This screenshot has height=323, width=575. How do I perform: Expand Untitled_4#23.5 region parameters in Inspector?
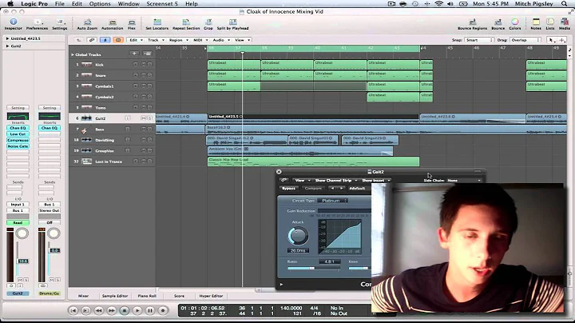[7, 38]
